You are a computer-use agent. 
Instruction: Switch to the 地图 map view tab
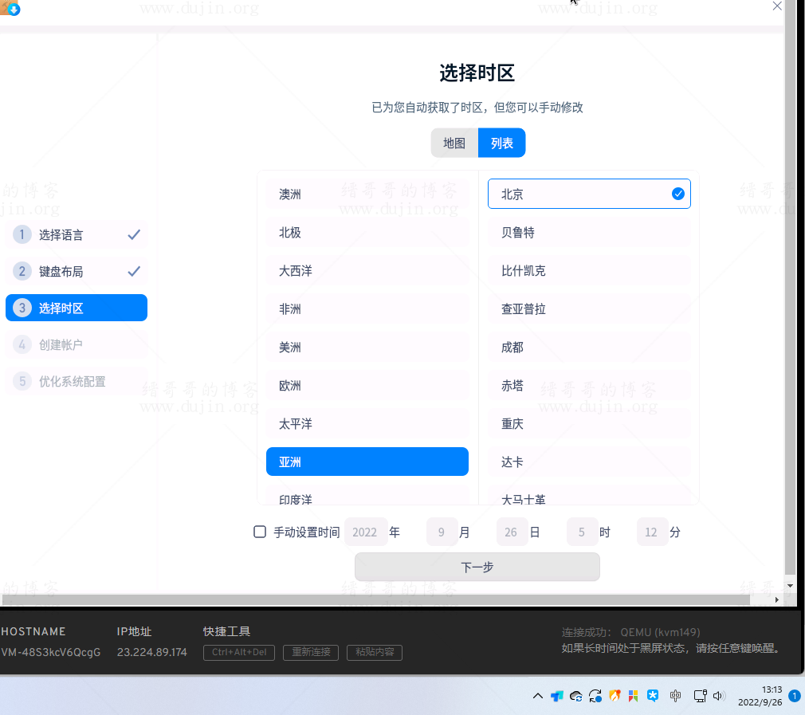tap(454, 143)
